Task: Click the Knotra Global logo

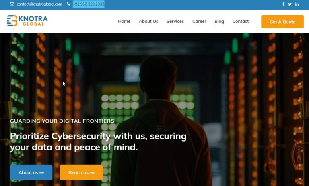Action: (27, 20)
